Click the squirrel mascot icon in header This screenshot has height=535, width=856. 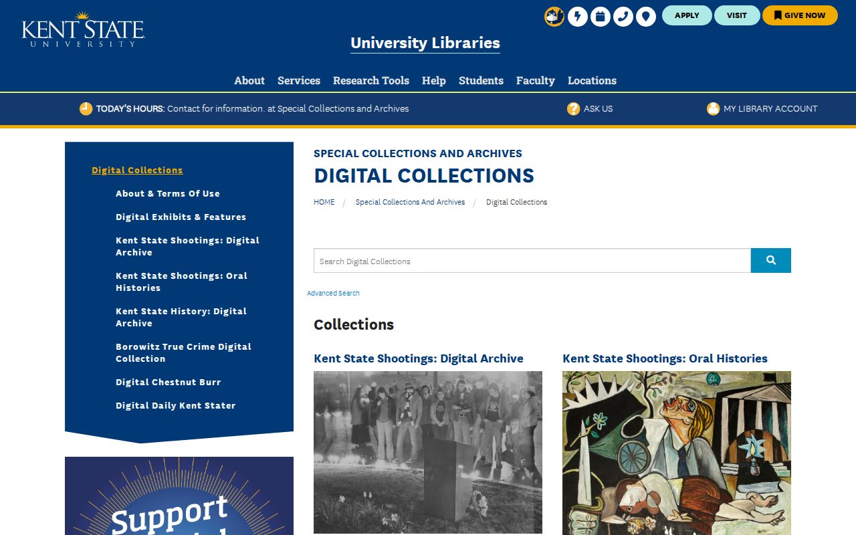click(x=554, y=16)
